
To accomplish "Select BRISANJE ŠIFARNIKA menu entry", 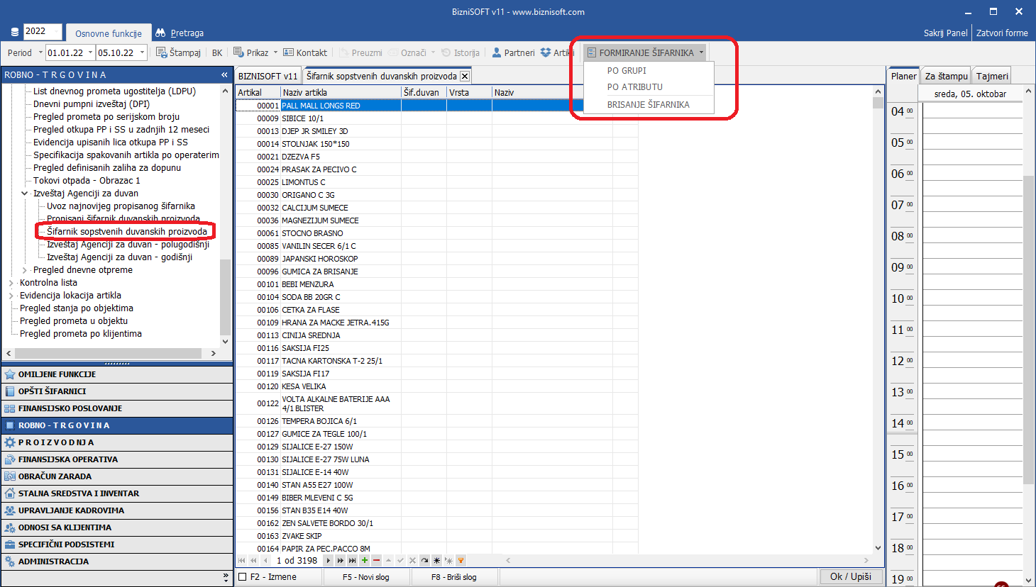I will coord(648,105).
